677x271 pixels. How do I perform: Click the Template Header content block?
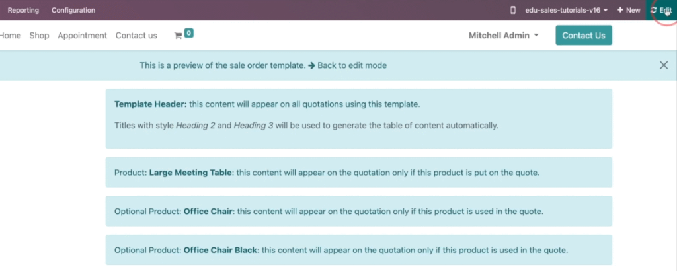pos(359,119)
